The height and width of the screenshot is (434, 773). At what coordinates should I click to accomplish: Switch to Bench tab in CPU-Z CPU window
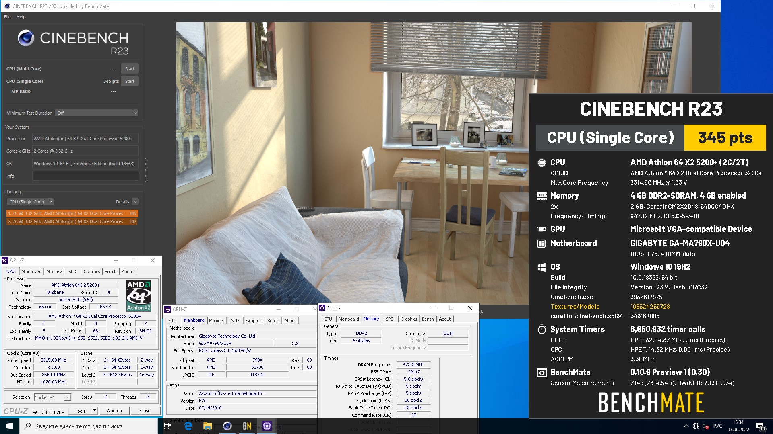(x=110, y=272)
